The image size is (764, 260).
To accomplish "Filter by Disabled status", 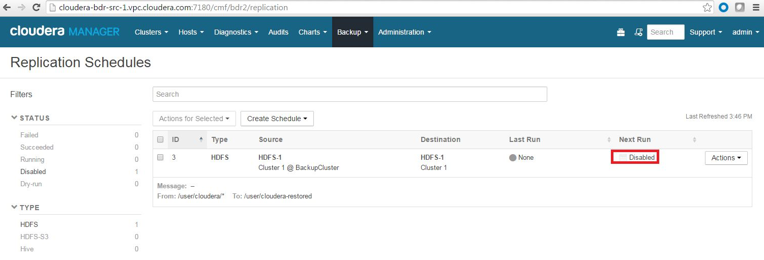I will pos(33,171).
